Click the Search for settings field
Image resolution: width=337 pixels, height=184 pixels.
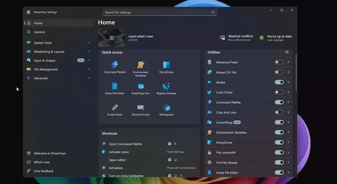pos(157,12)
